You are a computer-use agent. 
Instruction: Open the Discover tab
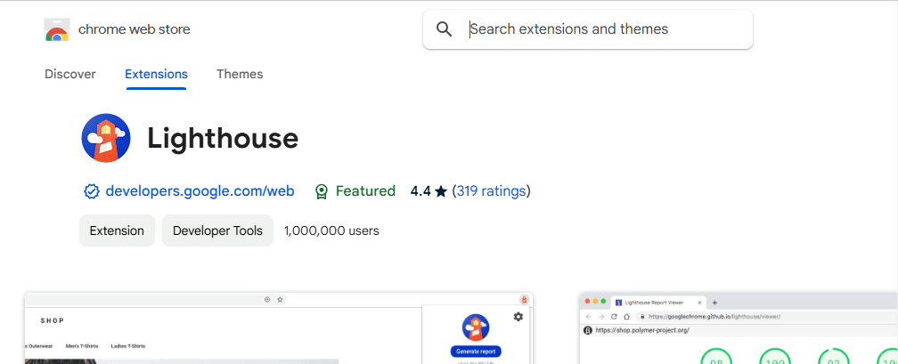70,74
